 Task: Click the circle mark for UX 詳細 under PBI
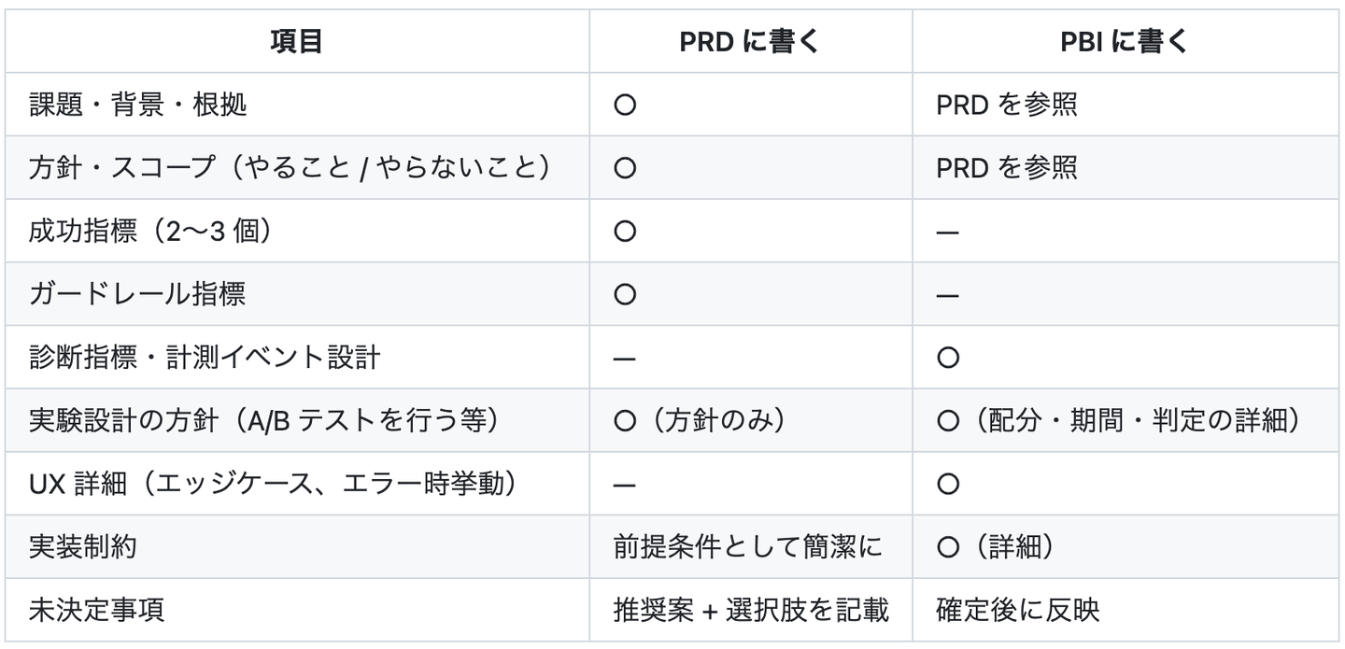[x=948, y=485]
